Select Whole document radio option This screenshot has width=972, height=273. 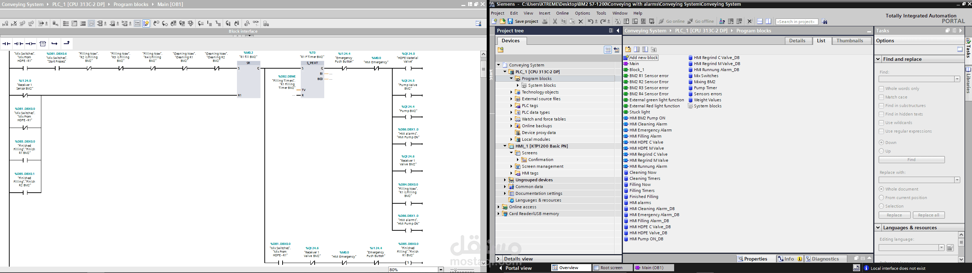tap(881, 189)
